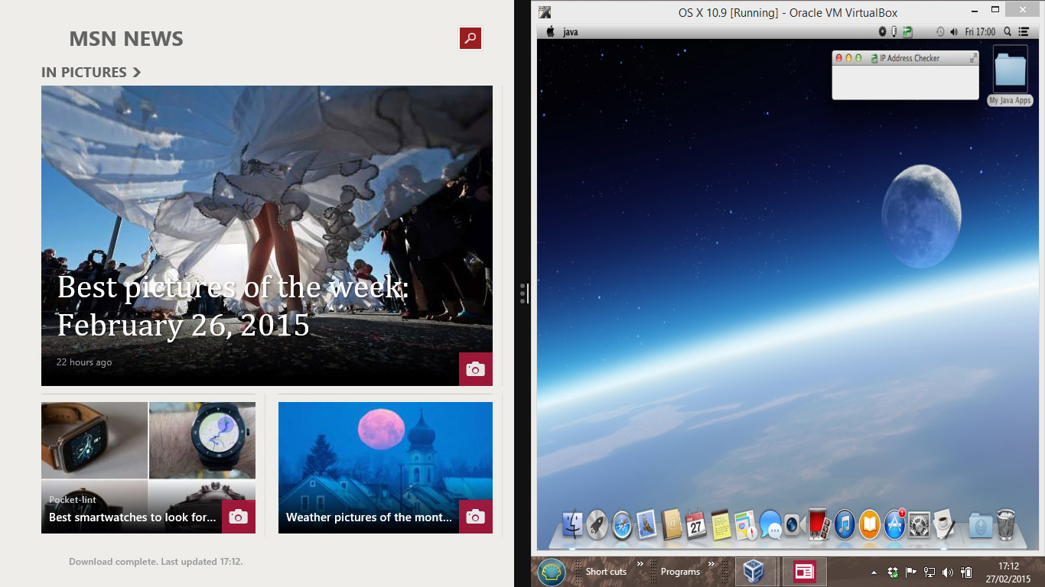Click the camera icon on the smartwatches tile
1045x587 pixels.
(x=239, y=517)
